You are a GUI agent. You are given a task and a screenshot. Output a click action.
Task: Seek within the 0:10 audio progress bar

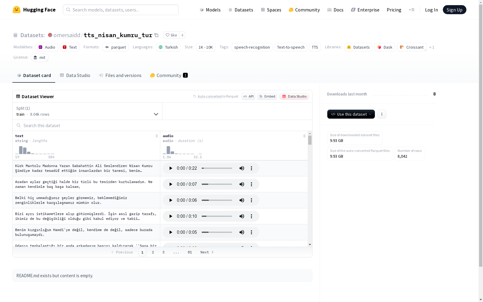tap(217, 216)
